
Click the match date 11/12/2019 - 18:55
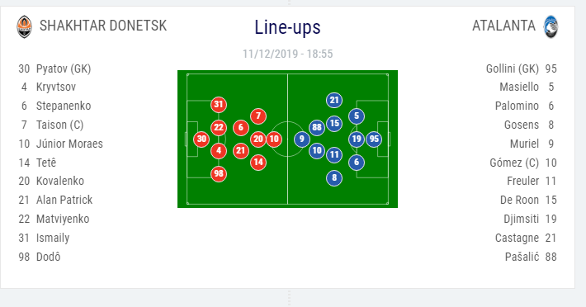(287, 54)
